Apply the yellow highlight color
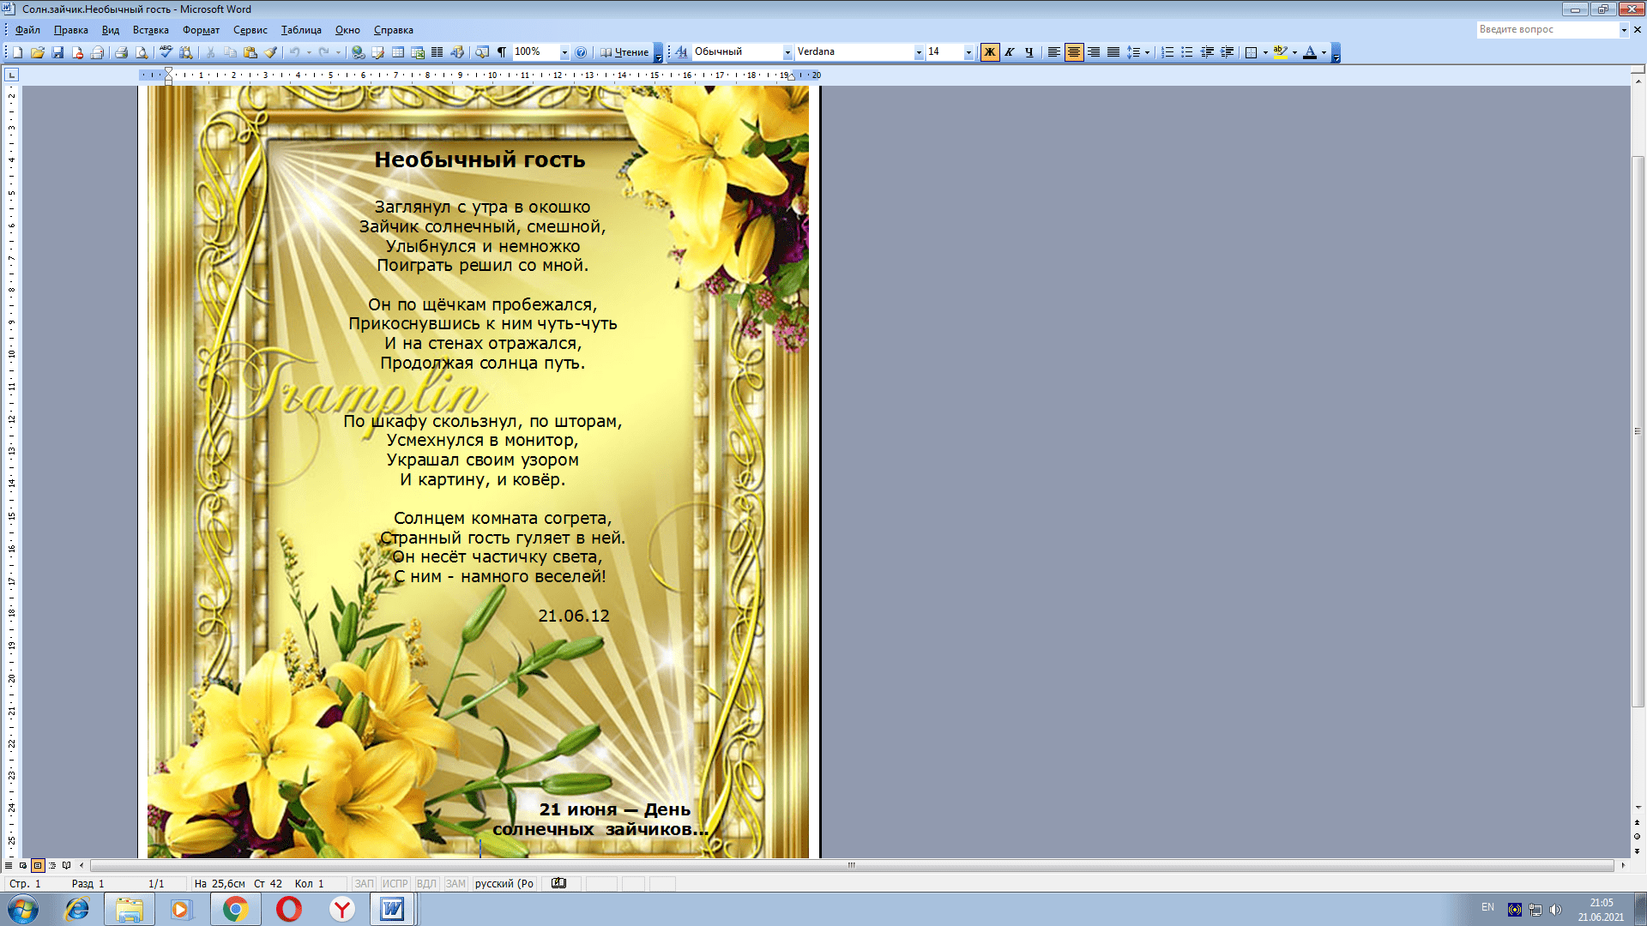Screen dimensions: 1647x926 pos(1280,52)
